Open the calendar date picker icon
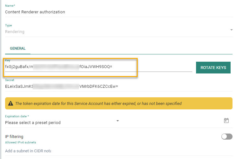 coord(226,121)
